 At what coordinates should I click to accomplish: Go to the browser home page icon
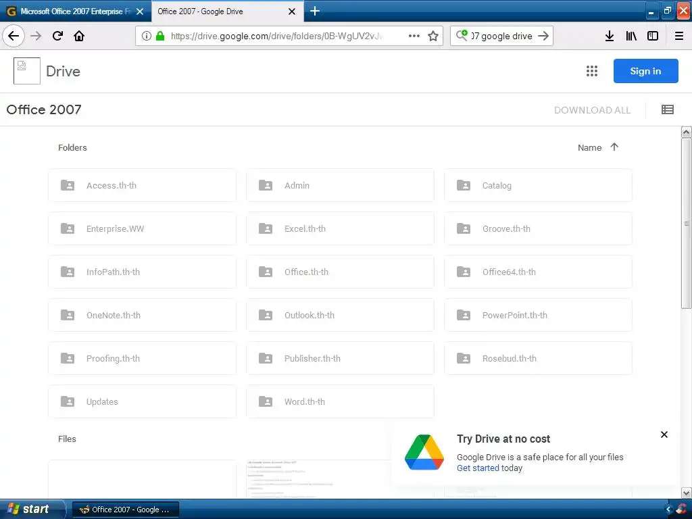(79, 36)
